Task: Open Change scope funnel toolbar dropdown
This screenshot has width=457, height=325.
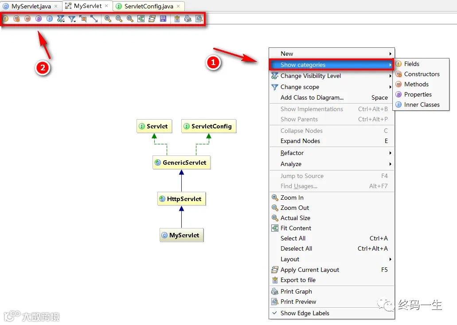Action: [x=72, y=19]
